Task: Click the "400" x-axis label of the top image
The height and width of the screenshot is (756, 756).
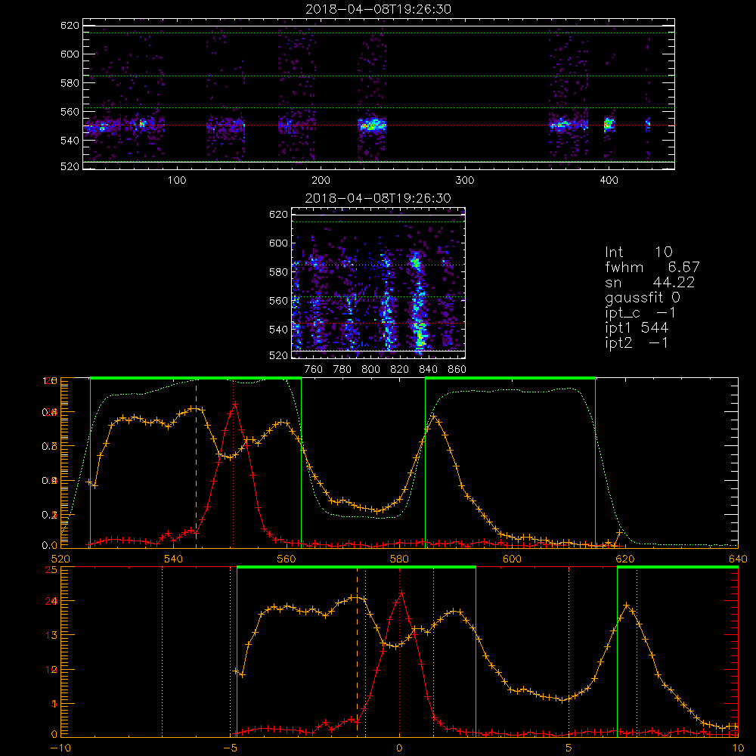Action: tap(609, 181)
